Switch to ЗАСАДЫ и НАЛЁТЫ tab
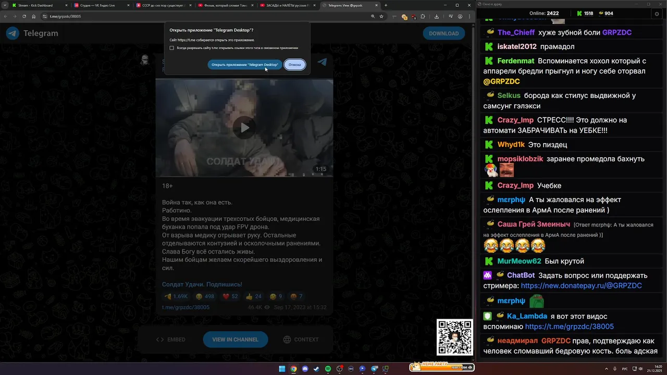Image resolution: width=667 pixels, height=375 pixels. click(287, 5)
